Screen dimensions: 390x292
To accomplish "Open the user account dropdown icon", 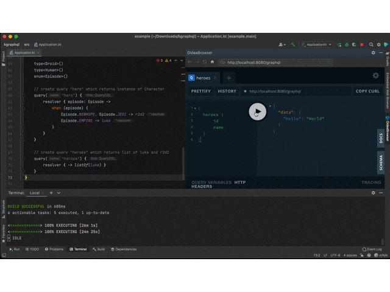I will pos(282,44).
